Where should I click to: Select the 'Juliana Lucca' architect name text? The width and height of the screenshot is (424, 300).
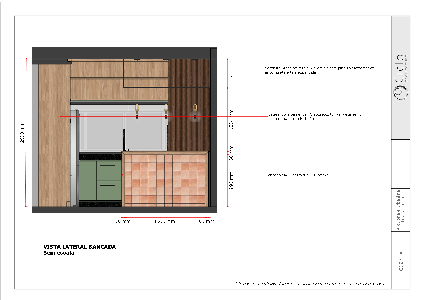(x=403, y=210)
